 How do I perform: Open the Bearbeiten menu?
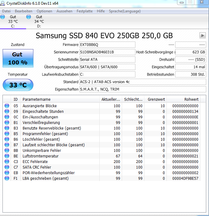24,11
